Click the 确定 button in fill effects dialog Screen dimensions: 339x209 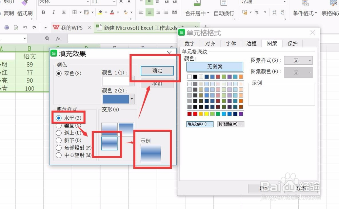tap(157, 71)
